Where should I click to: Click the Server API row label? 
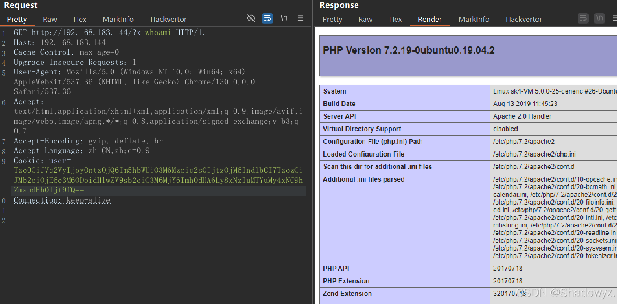pyautogui.click(x=340, y=116)
